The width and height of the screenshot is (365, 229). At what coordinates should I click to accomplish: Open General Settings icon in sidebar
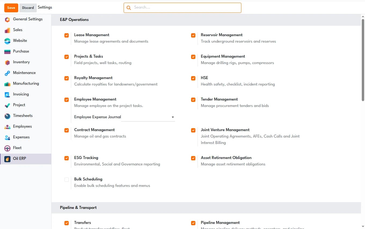coord(8,19)
